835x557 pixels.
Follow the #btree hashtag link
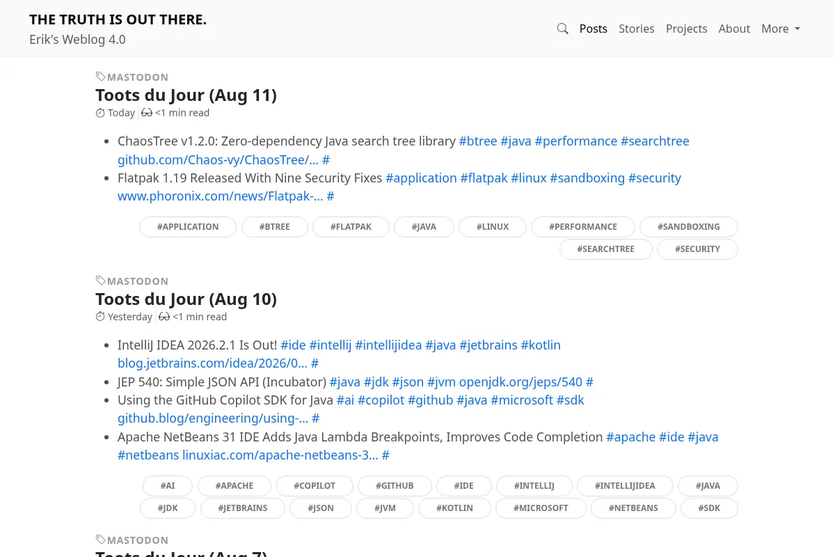[x=478, y=141]
